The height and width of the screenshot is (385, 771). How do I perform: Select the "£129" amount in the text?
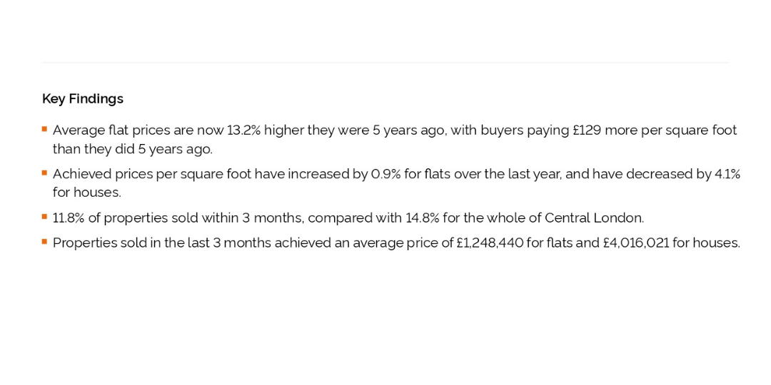587,130
